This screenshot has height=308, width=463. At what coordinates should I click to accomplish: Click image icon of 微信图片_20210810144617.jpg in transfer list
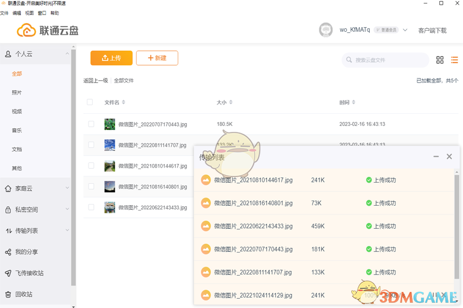[x=206, y=180]
